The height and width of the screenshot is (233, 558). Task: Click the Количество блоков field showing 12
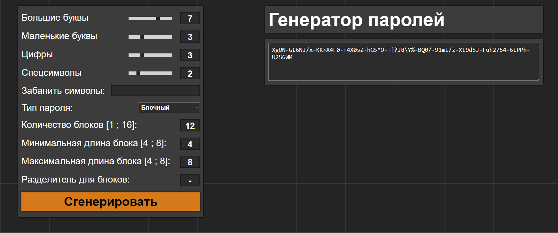coord(190,126)
